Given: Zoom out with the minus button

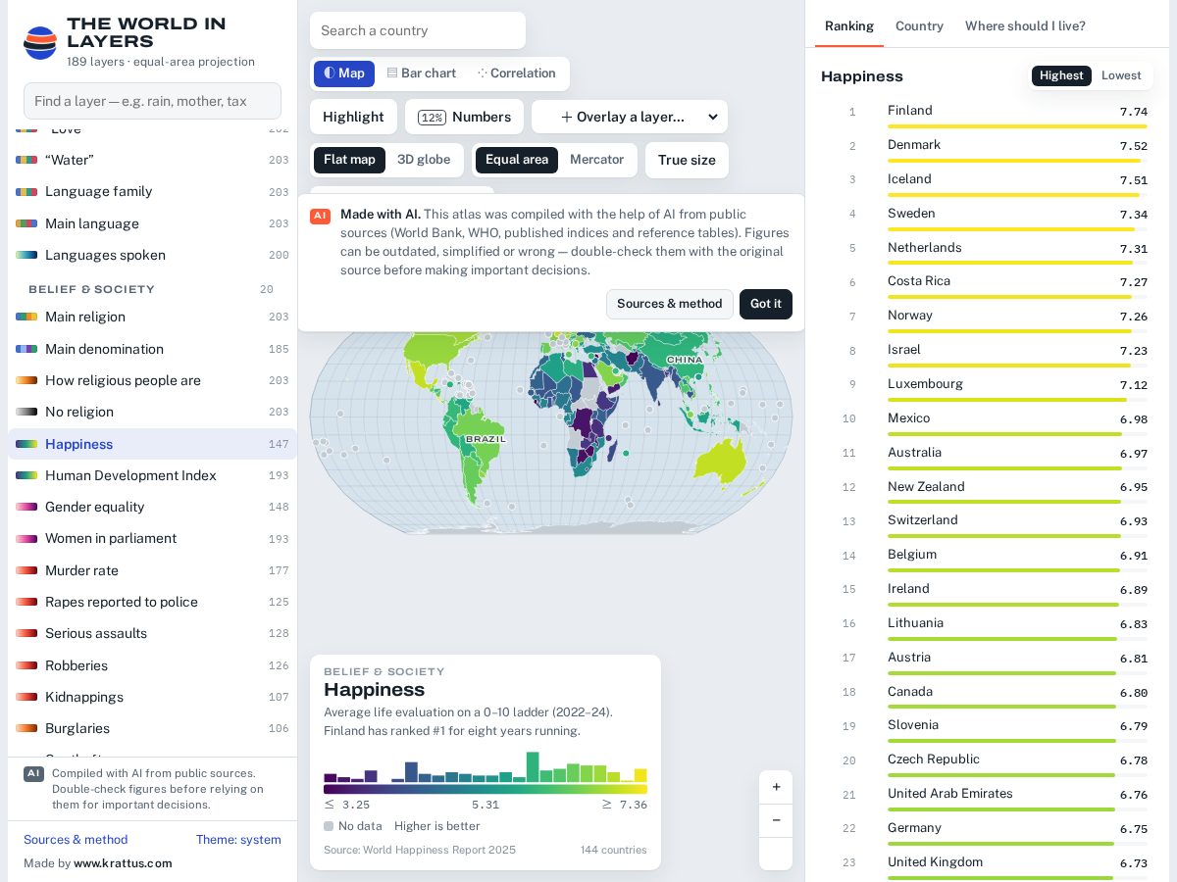Looking at the screenshot, I should [776, 820].
